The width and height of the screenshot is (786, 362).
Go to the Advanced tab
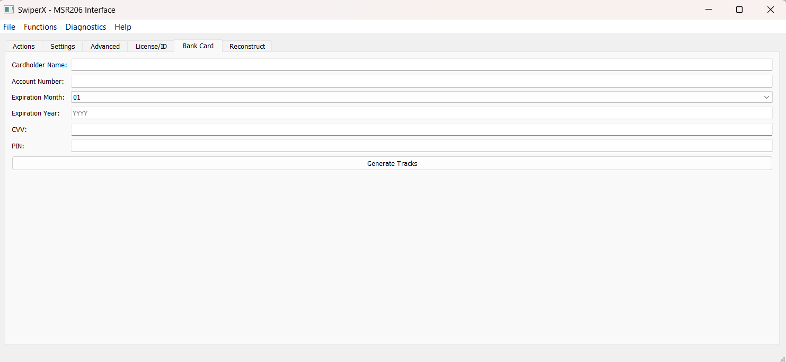105,47
